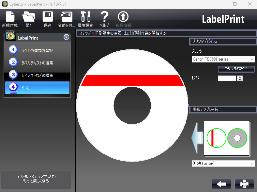Open the 無地 (Letter) template dropdown
Image resolution: width=257 pixels, height=192 pixels.
click(223, 164)
